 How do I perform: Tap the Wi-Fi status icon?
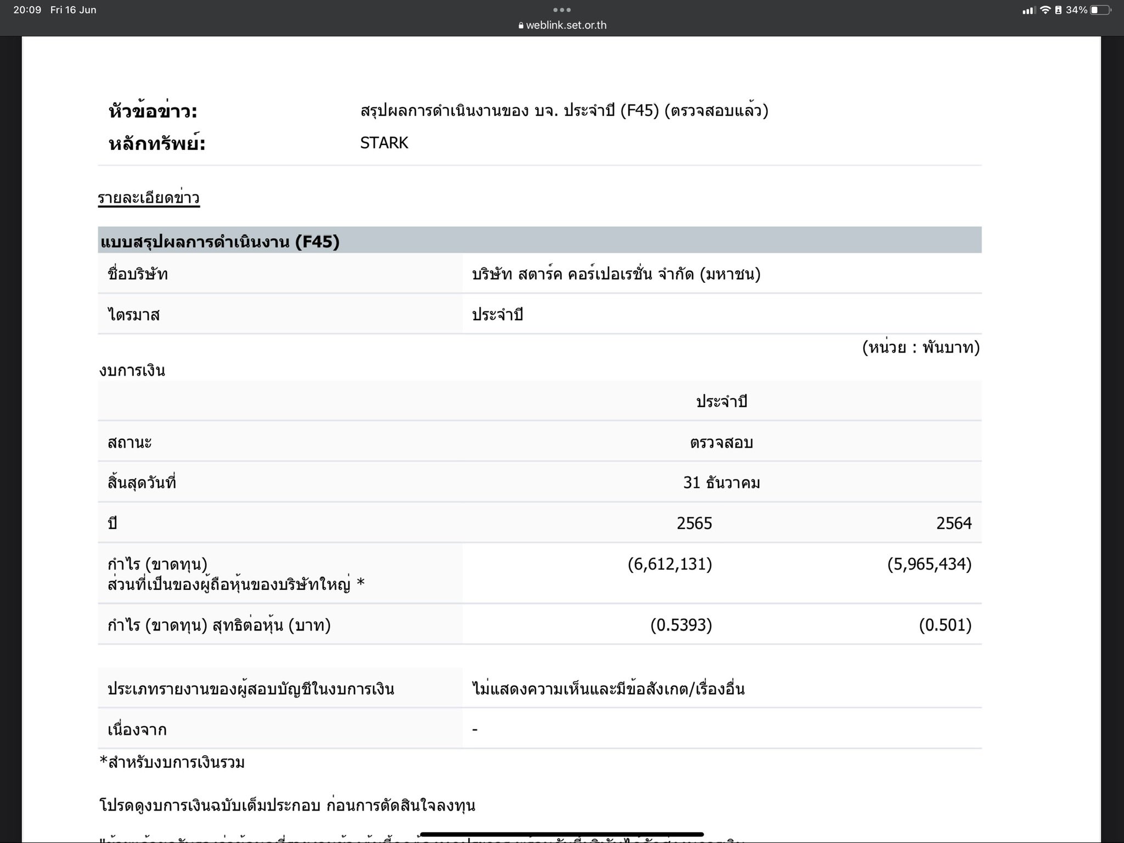(x=1045, y=10)
